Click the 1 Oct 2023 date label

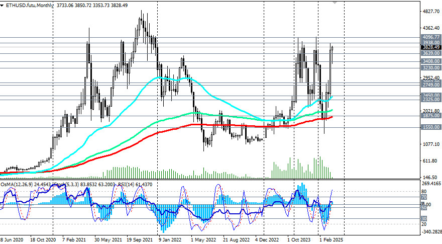[x=300, y=240]
